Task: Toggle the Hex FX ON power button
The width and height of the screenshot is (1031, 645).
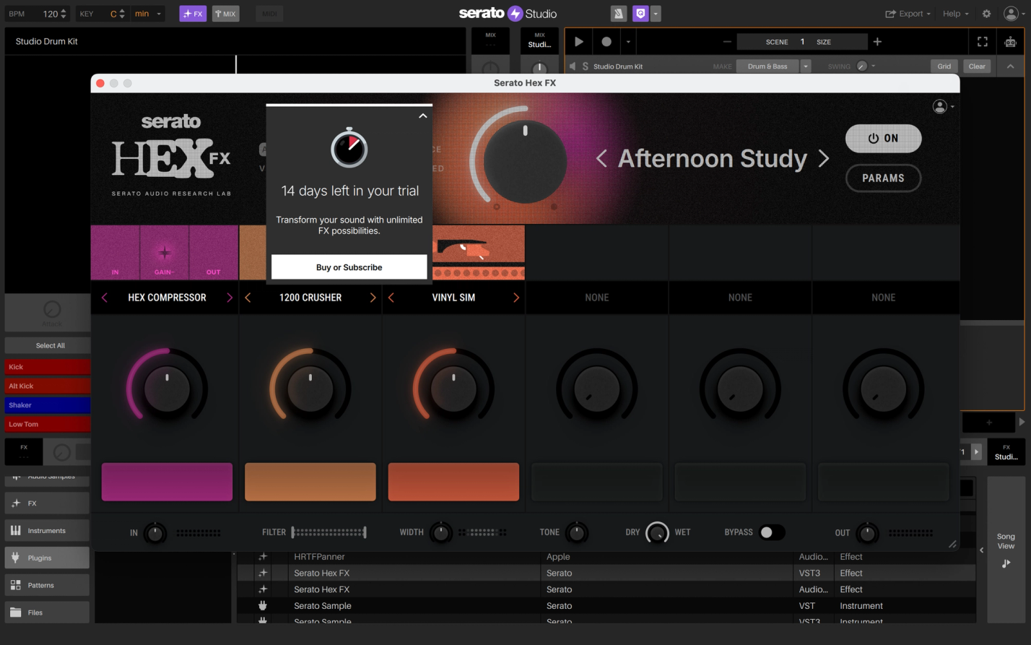Action: [x=883, y=139]
